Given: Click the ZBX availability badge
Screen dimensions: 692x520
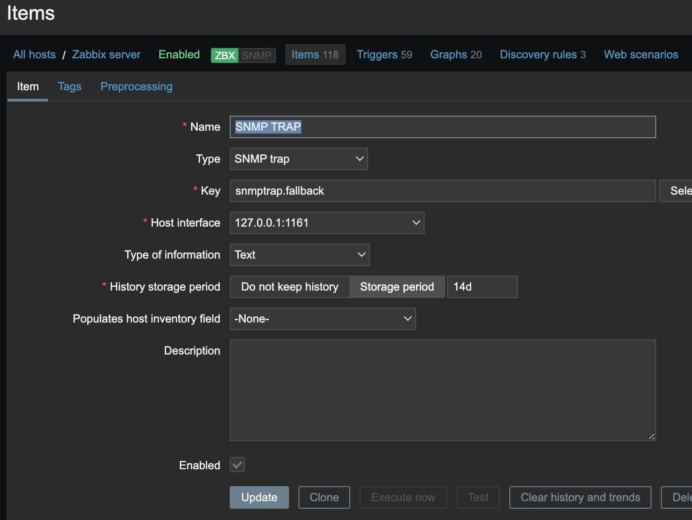Looking at the screenshot, I should point(225,55).
